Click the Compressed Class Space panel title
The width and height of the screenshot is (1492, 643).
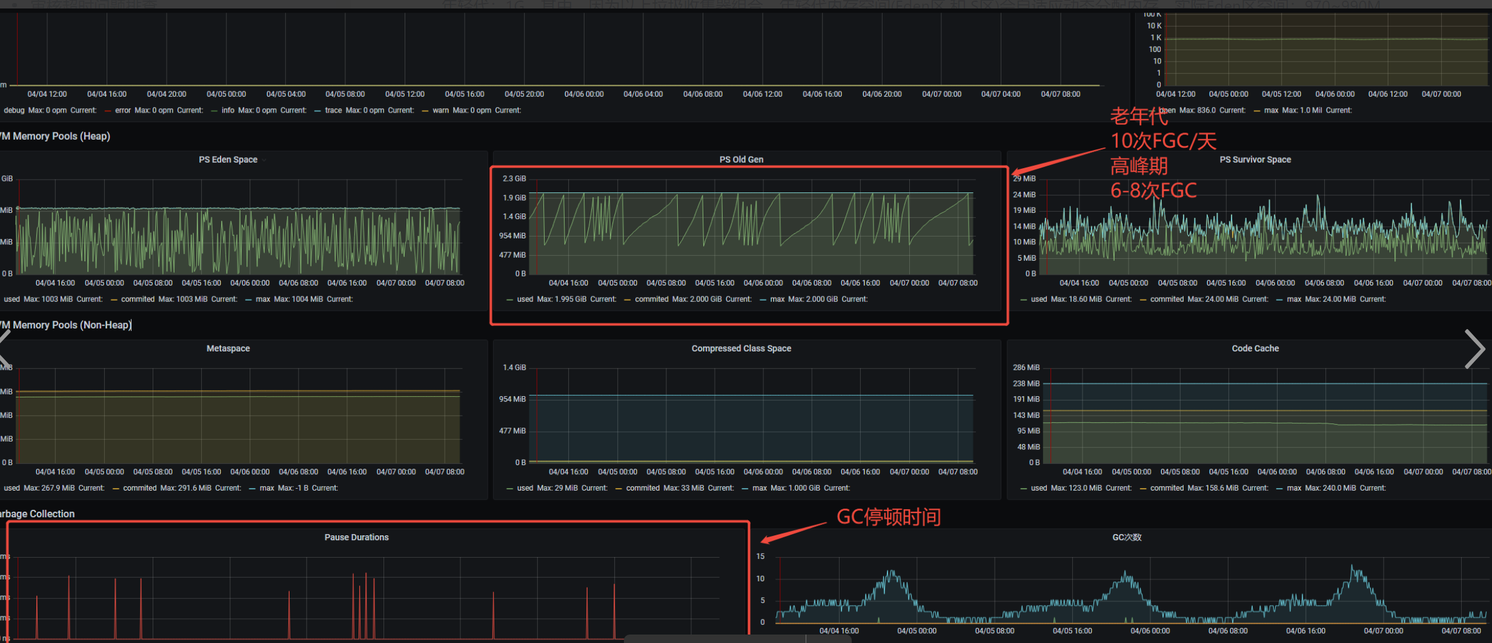pos(741,348)
